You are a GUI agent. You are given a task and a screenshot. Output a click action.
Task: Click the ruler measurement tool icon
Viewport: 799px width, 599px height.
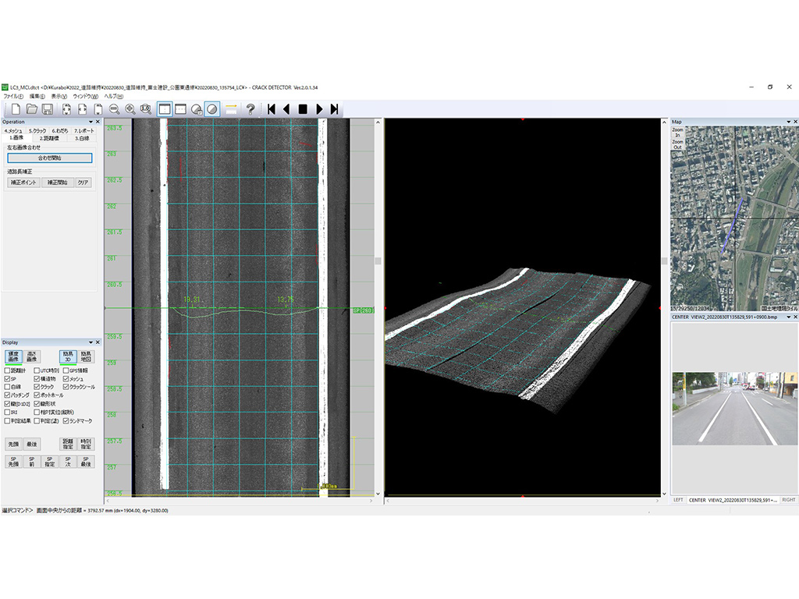point(232,109)
